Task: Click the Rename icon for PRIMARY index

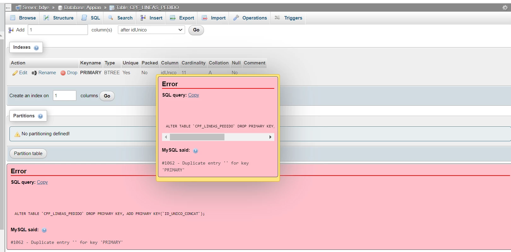Action: [x=34, y=73]
